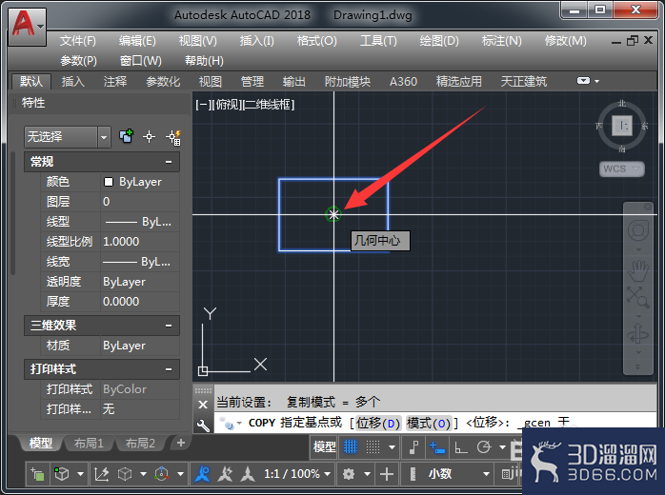The image size is (665, 495).
Task: Click the 厚度 value 0.0000 field
Action: (140, 302)
